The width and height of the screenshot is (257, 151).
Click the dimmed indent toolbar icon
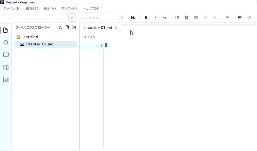pos(215,18)
